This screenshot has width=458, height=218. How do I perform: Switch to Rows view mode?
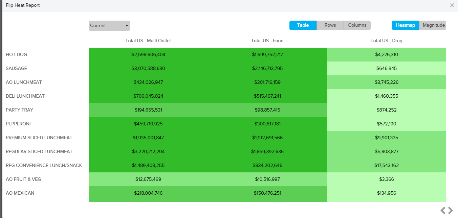330,25
